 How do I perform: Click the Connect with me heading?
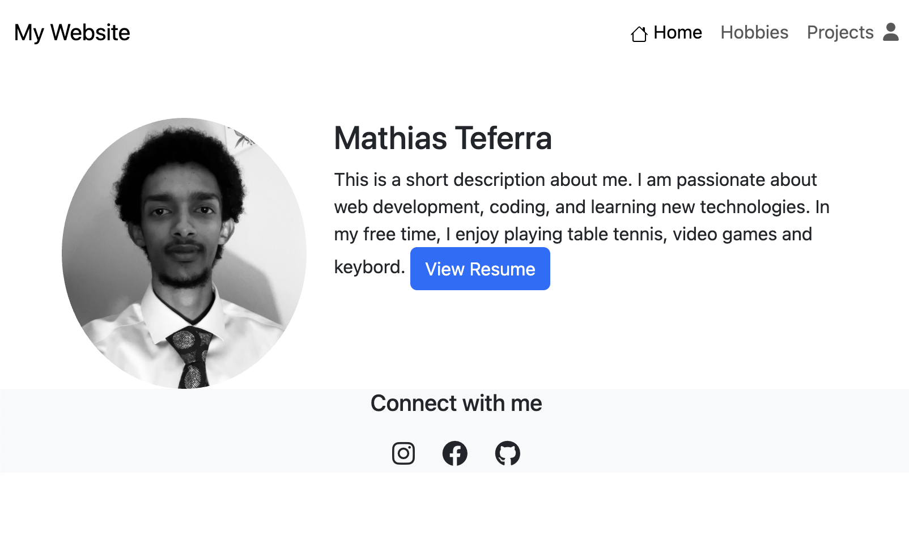(456, 403)
